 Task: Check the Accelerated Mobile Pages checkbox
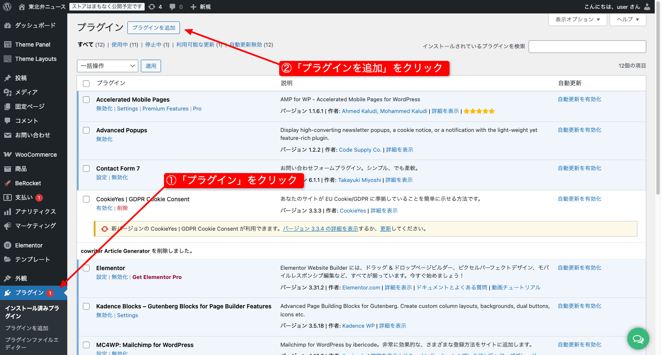86,100
